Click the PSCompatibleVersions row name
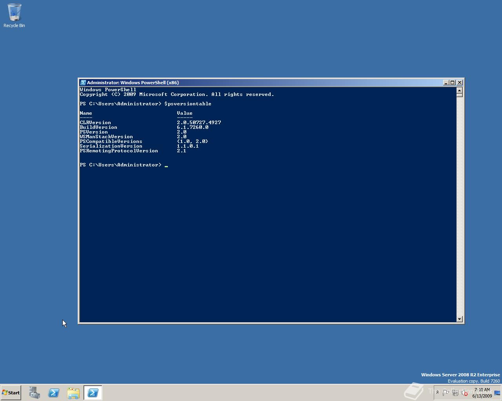The width and height of the screenshot is (502, 401). click(x=111, y=141)
